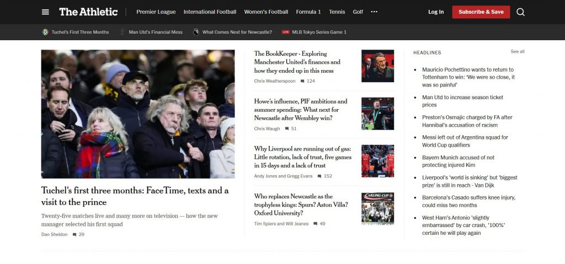Click author Chris Waugh
This screenshot has width=565, height=264.
pos(267,128)
